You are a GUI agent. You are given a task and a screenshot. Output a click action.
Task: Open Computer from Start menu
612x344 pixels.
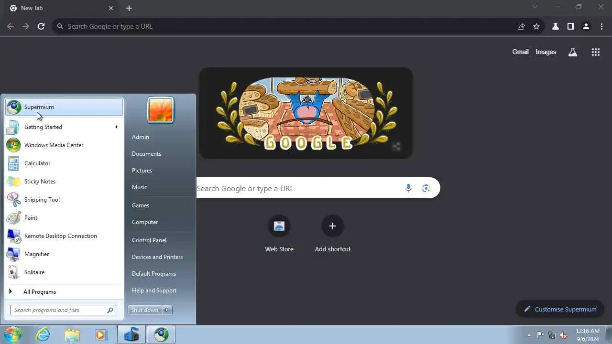tap(145, 222)
